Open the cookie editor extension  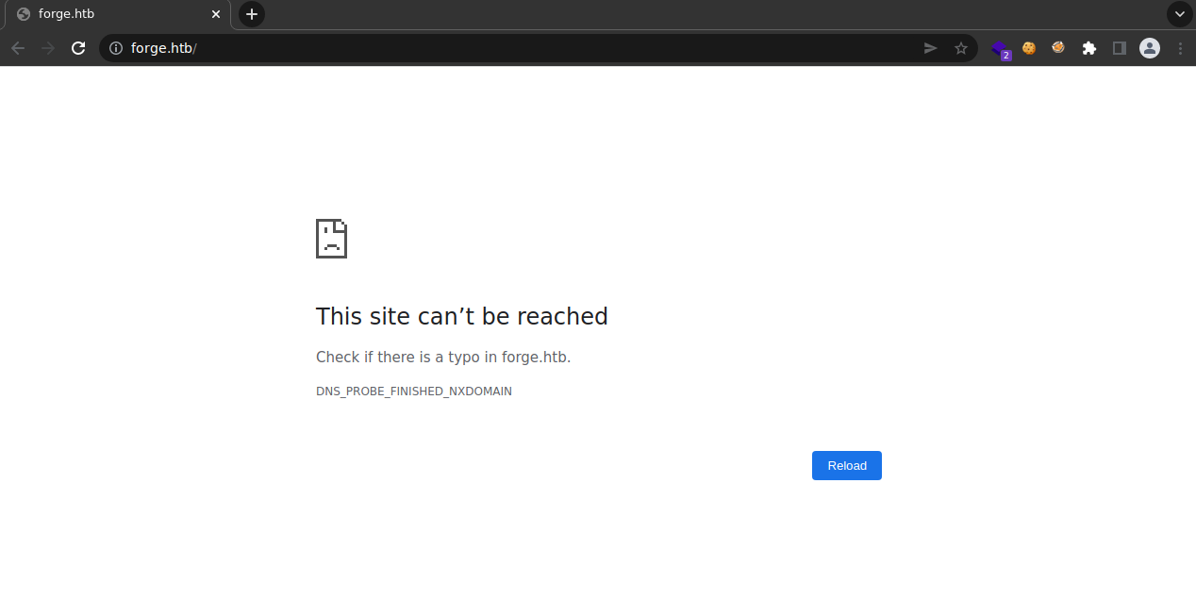click(1029, 48)
